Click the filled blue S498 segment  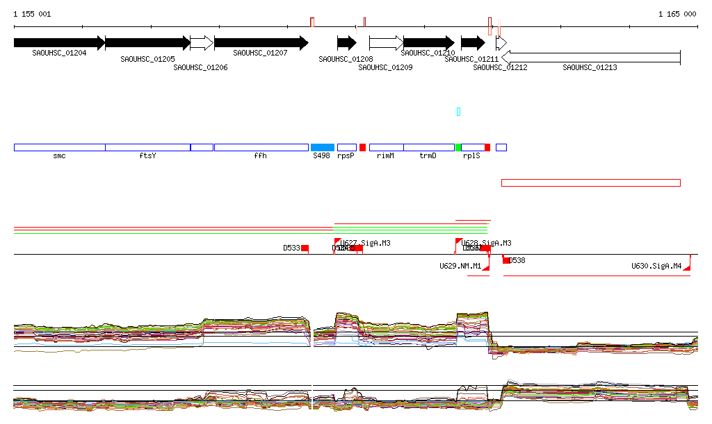323,147
